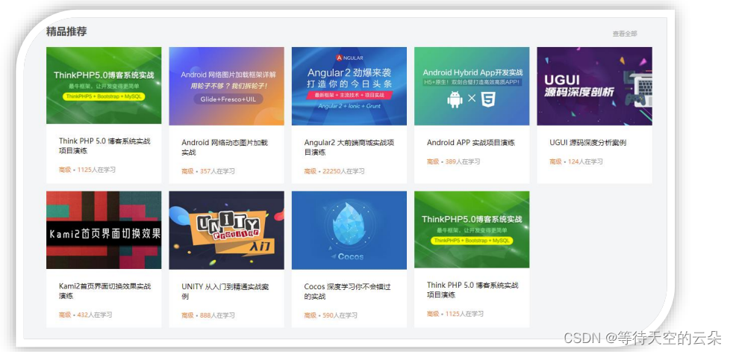Click title Android APP 实战项目演练
The width and height of the screenshot is (733, 352).
[471, 142]
